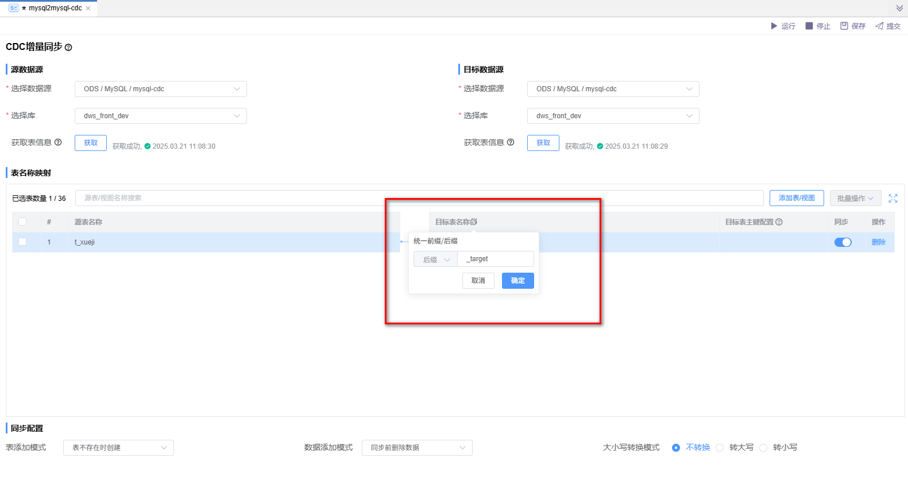Expand the 批量操作 batch operations menu
This screenshot has width=908, height=500.
point(855,198)
